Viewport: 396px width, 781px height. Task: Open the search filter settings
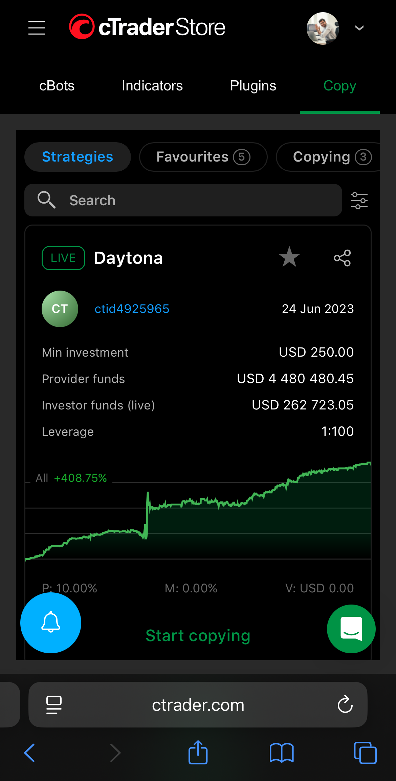(x=359, y=200)
